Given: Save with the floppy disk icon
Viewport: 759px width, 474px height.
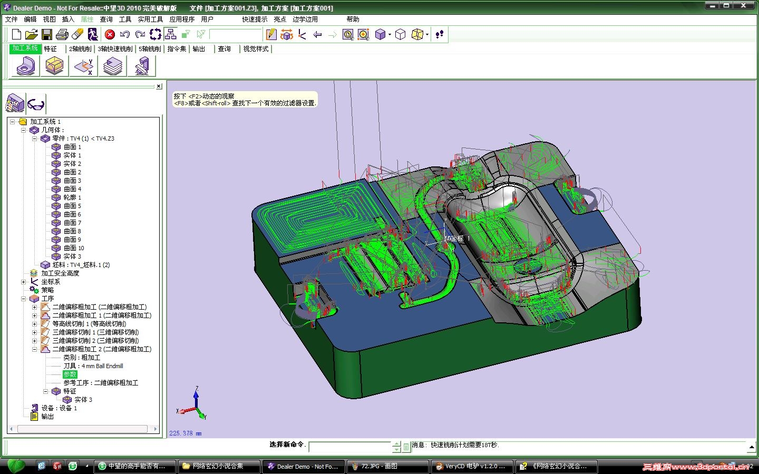Looking at the screenshot, I should point(47,35).
